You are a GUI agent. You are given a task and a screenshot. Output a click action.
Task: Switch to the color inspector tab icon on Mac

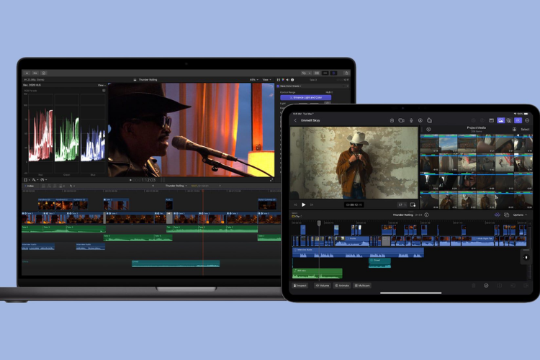click(283, 80)
